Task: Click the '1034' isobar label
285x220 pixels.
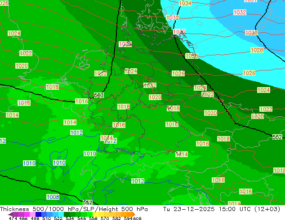Action: (x=185, y=3)
